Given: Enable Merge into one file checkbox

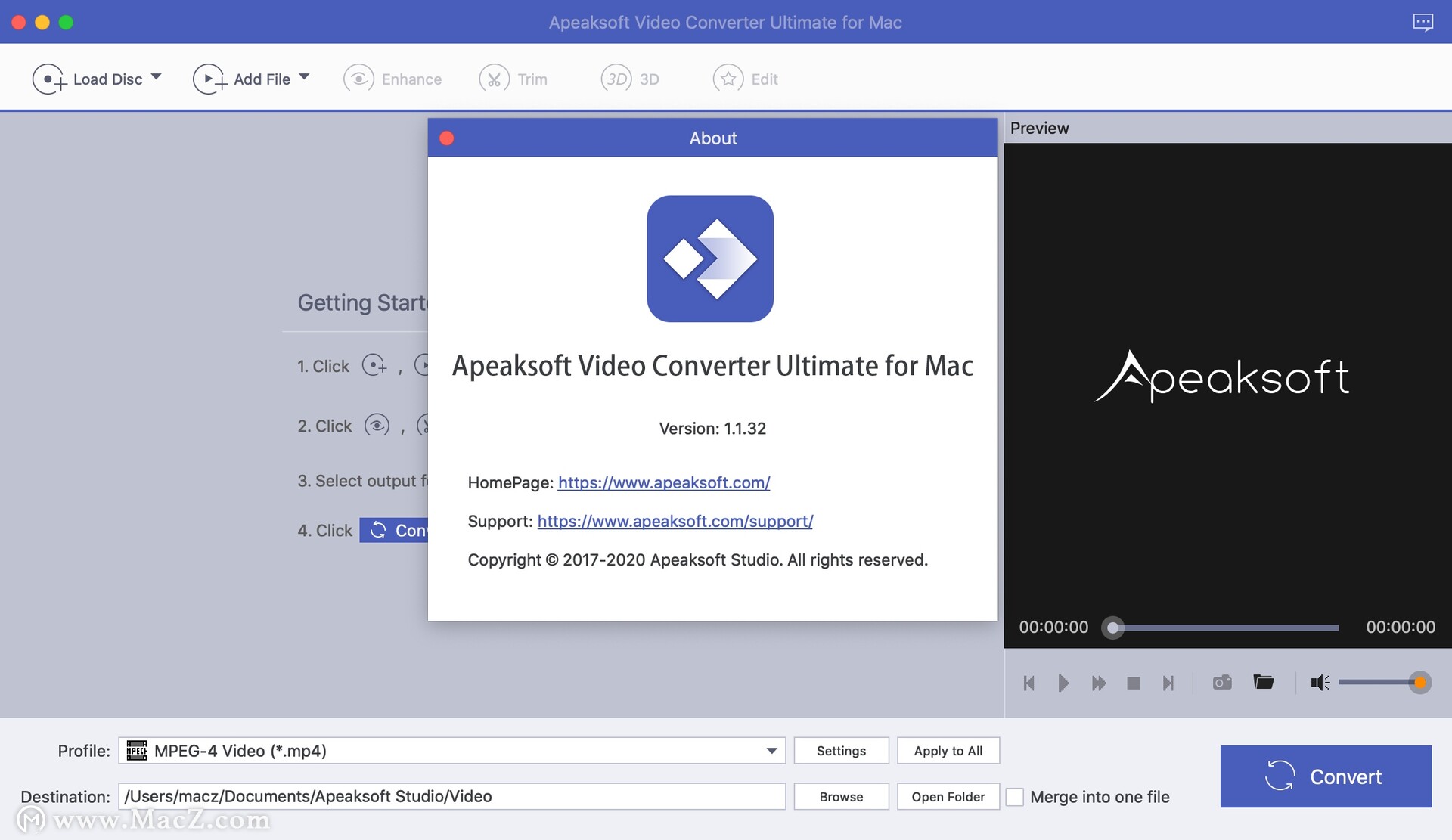Looking at the screenshot, I should (1015, 797).
